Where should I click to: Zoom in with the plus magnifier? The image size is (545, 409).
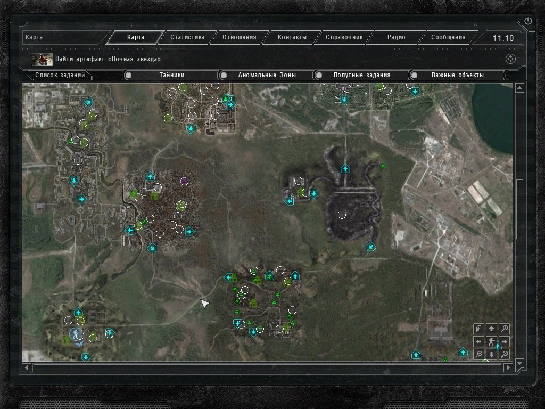point(505,329)
